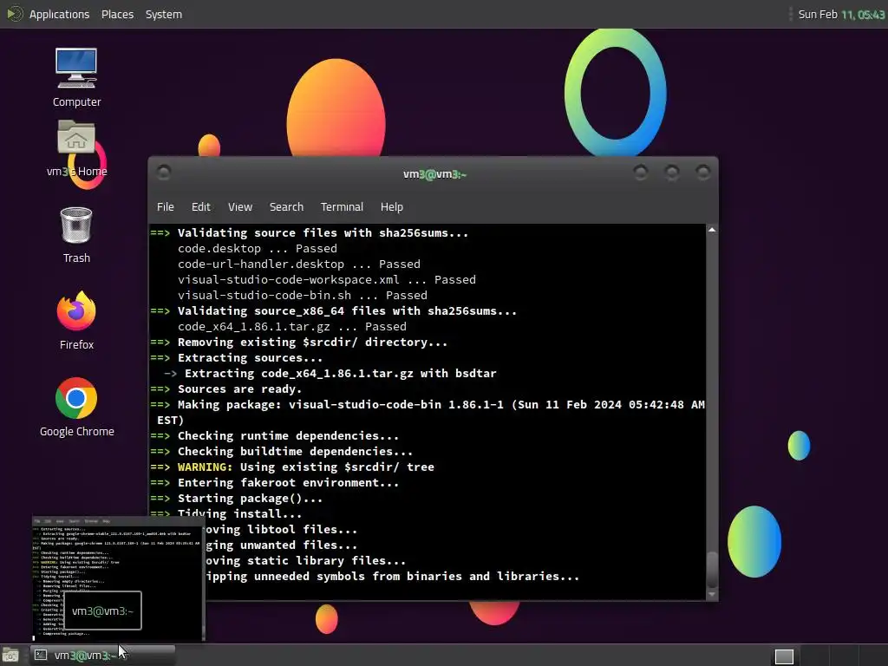888x666 pixels.
Task: Click the vm3@vm3:~ terminal title text
Action: click(434, 173)
